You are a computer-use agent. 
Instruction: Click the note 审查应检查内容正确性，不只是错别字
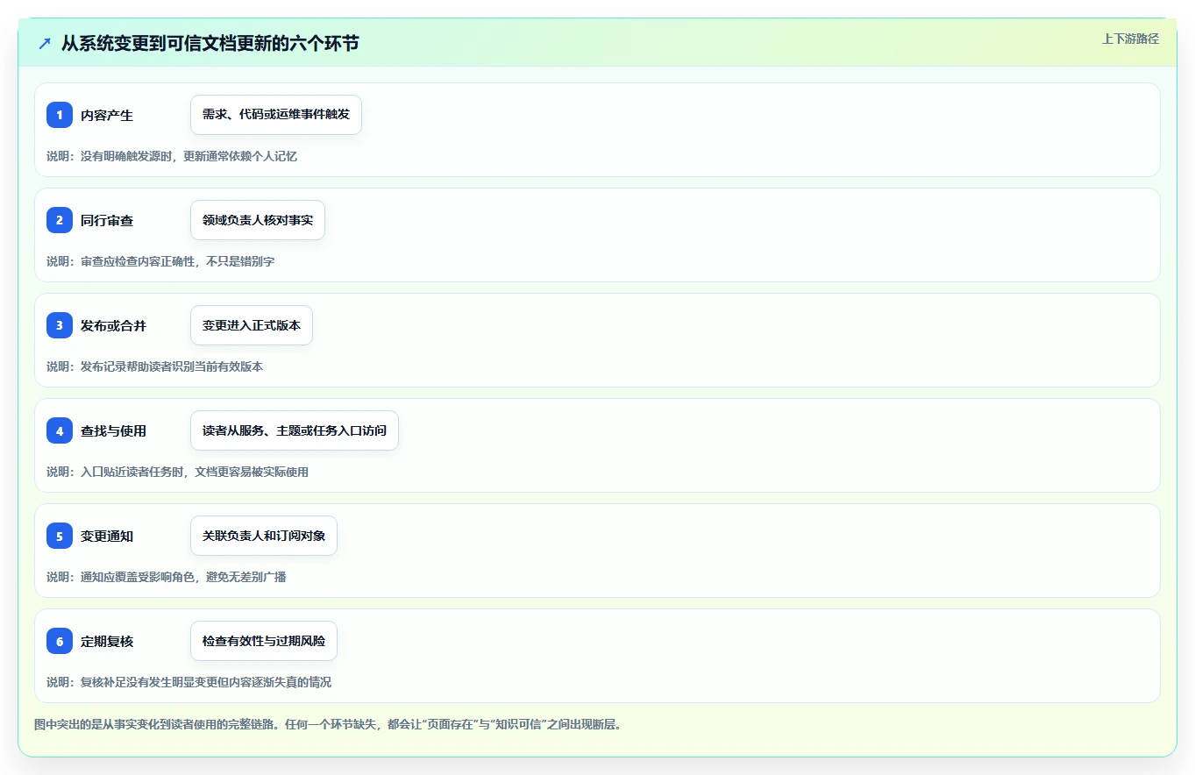[x=177, y=261]
